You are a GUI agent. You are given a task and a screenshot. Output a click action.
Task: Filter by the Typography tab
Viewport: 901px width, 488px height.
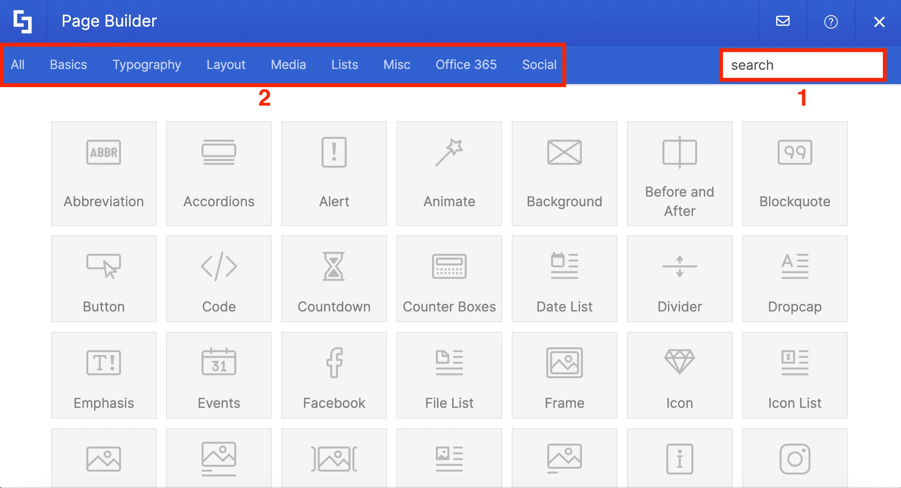(147, 65)
